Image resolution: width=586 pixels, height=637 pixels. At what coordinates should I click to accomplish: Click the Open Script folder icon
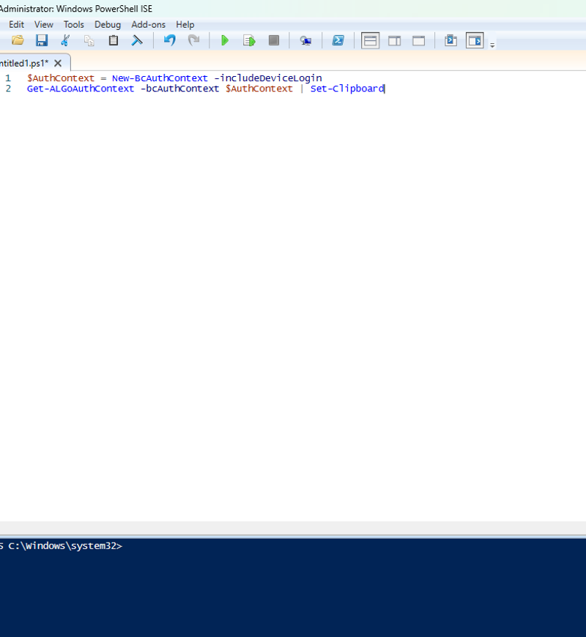pos(18,40)
